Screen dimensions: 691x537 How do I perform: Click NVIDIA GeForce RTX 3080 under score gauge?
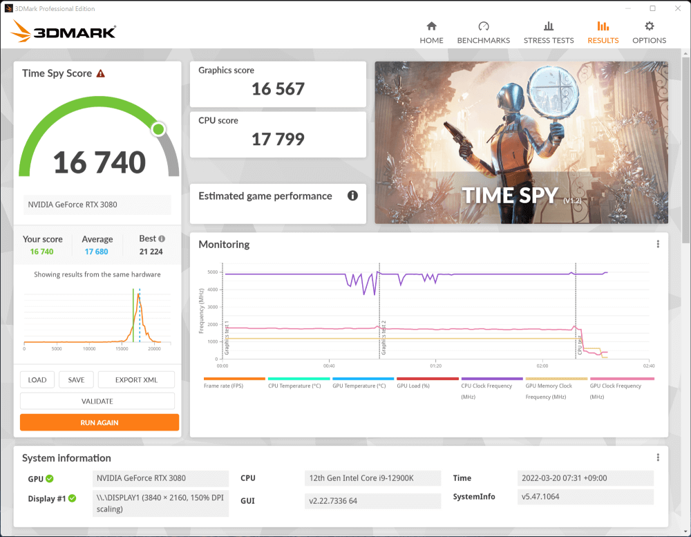tap(97, 205)
